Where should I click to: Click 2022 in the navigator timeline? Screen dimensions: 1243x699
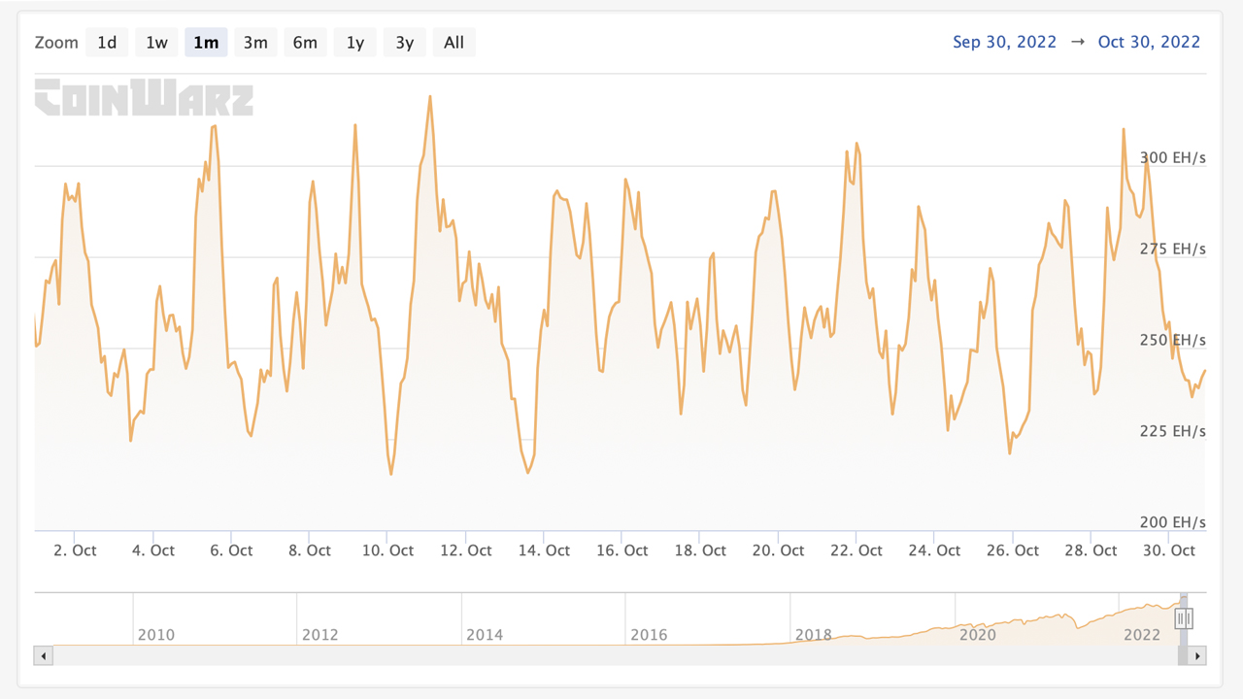click(x=1142, y=635)
